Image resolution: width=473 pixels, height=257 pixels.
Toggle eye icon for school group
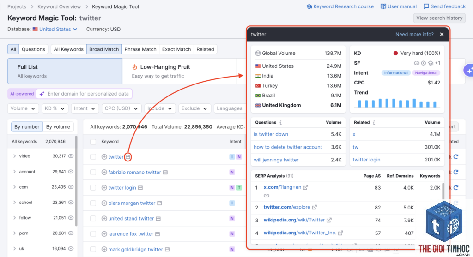[x=71, y=203]
